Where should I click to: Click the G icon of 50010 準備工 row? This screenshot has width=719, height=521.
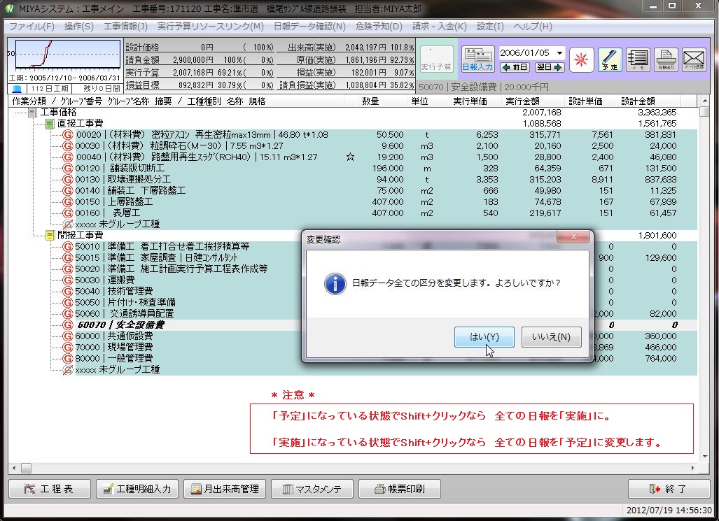[67, 247]
